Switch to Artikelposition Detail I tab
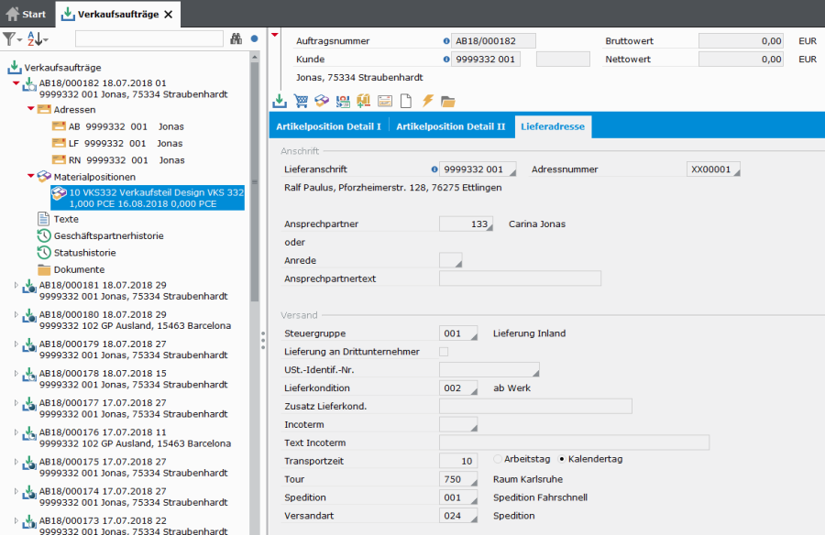Image resolution: width=825 pixels, height=535 pixels. coord(328,126)
